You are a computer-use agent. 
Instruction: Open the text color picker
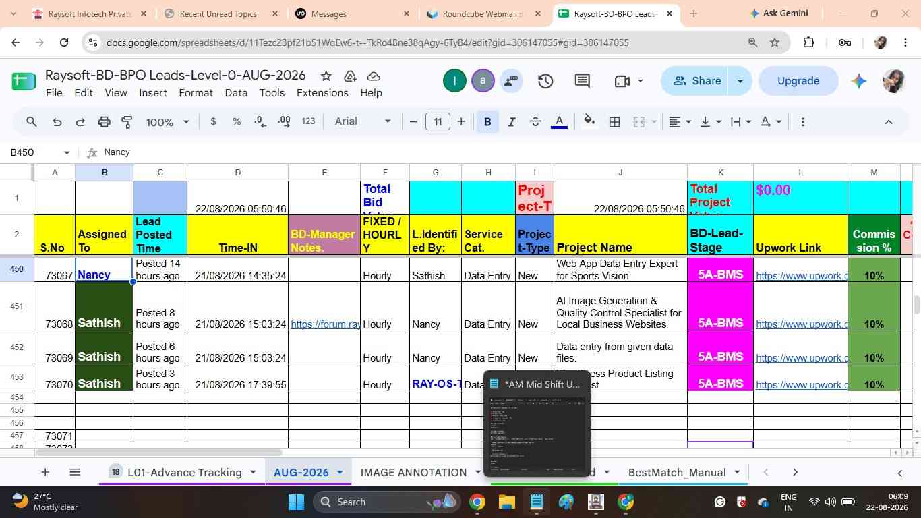click(x=558, y=122)
